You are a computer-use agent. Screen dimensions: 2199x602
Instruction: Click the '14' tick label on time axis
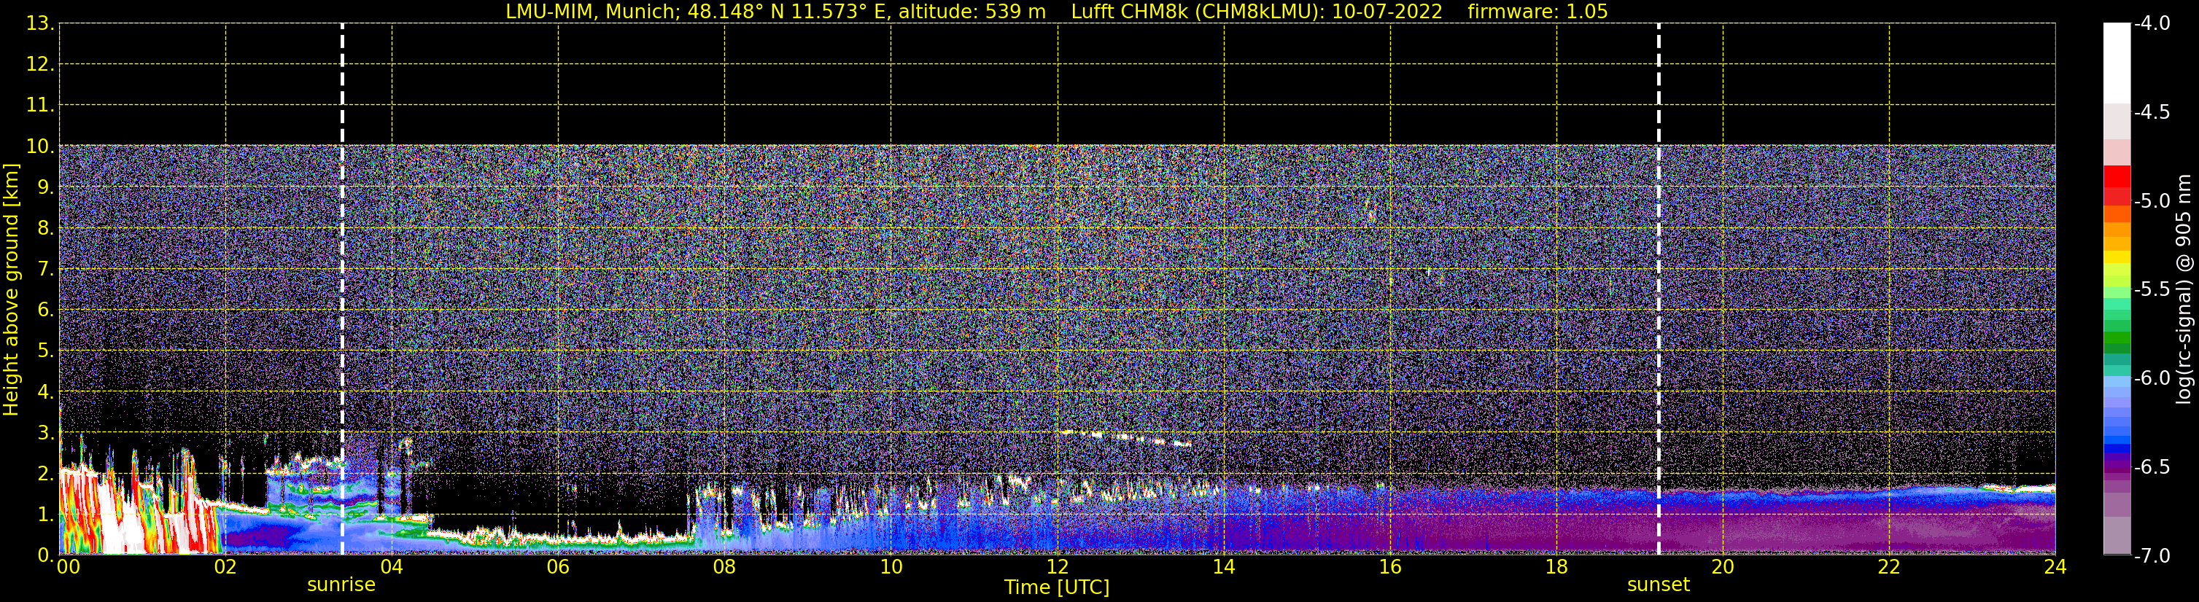click(1223, 567)
